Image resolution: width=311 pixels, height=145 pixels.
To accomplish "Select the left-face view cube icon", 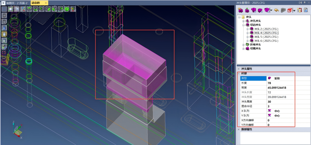I will tap(42, 9).
